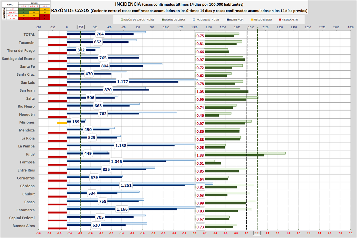357x238 pixels.
Task: Click the boxed 150 threshold marker
Action: pyautogui.click(x=81, y=27)
